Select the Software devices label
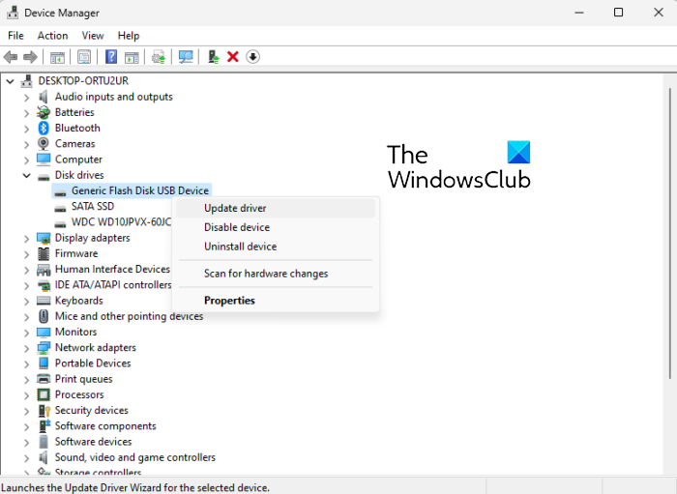Screen dimensions: 677x494 [93, 442]
